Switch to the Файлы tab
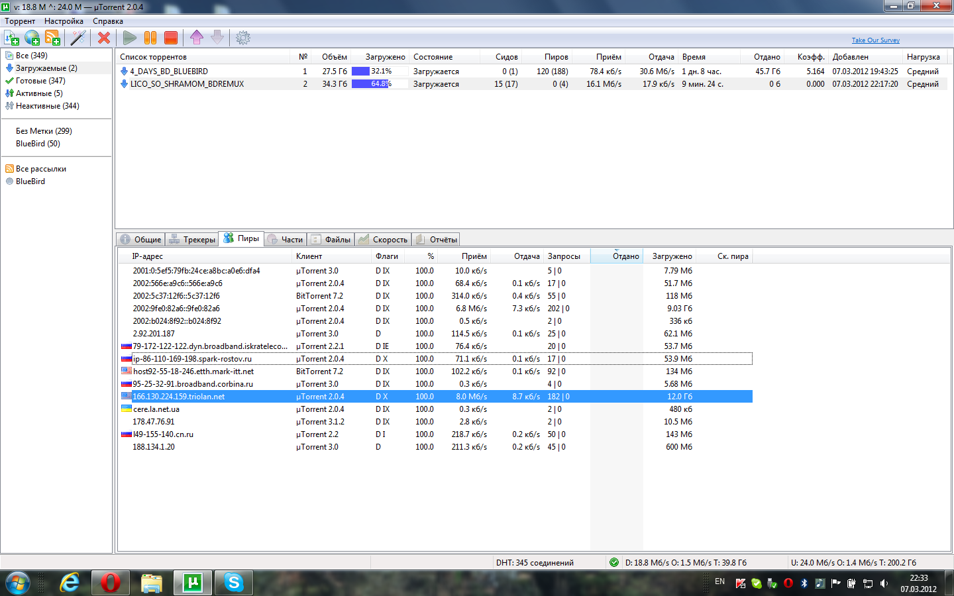This screenshot has height=596, width=954. (331, 240)
